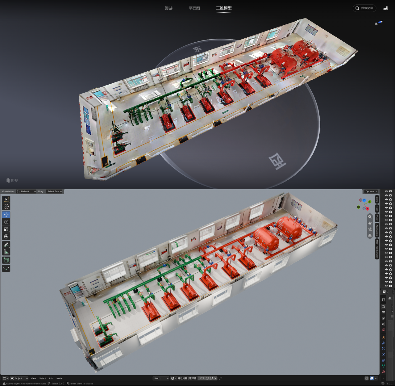Screen dimensions: 395x386
Task: Click the 探索空间 search button
Action: (x=364, y=8)
